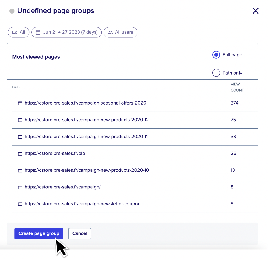Open the campaign-newsletter-coupon URL row
The width and height of the screenshot is (268, 259).
(135, 204)
